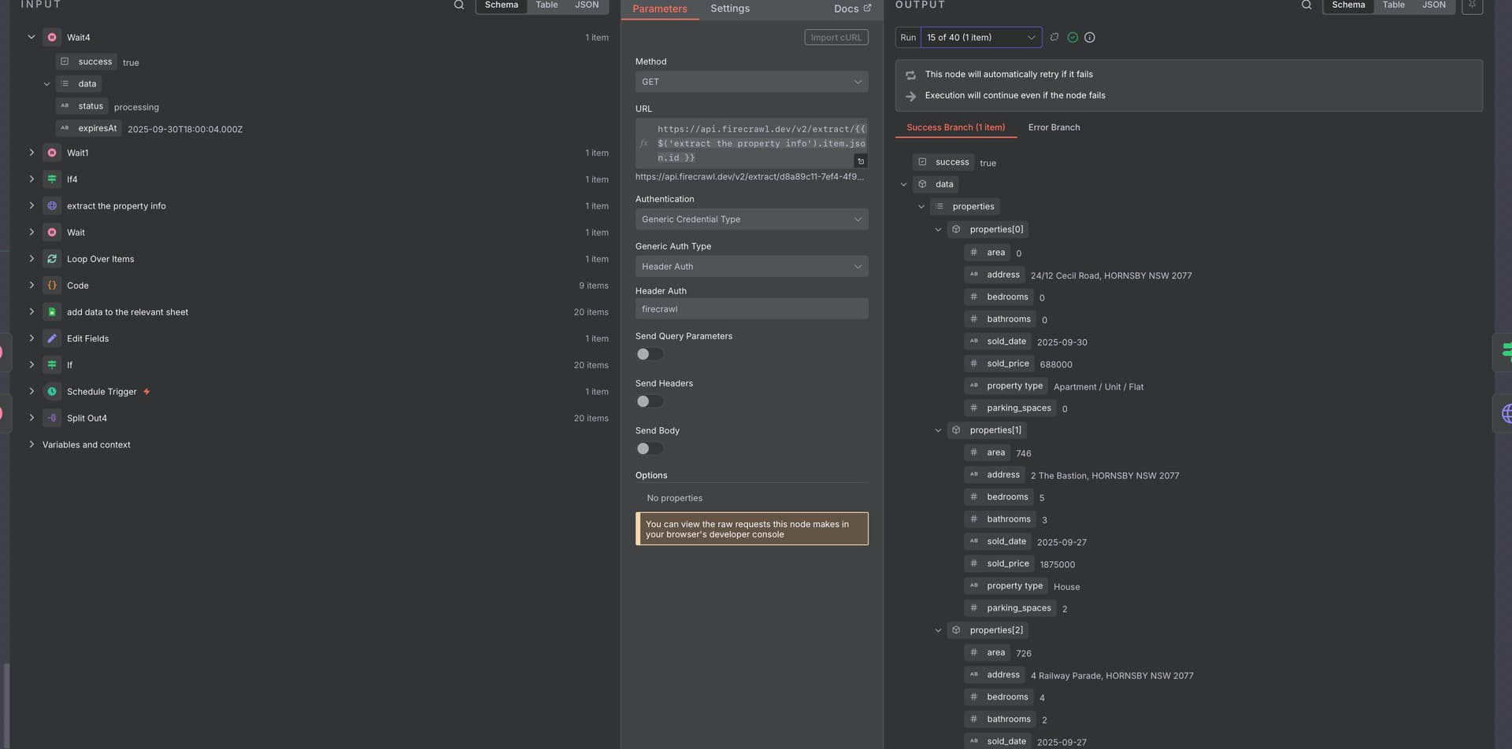Click the Loop Over Items icon

[x=52, y=259]
